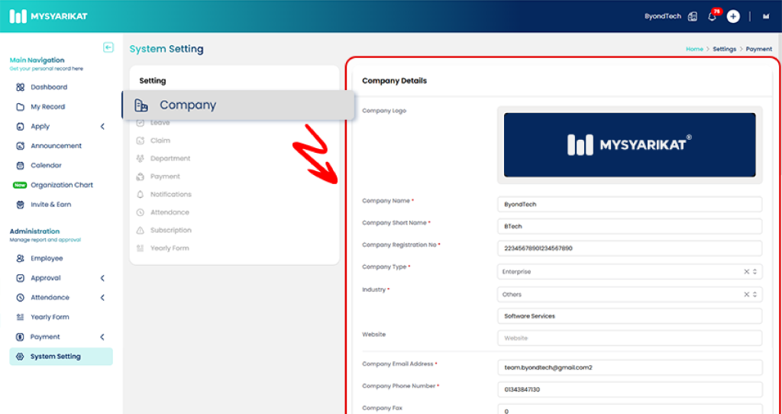Click the New badge beside Organization Chart

(x=19, y=185)
